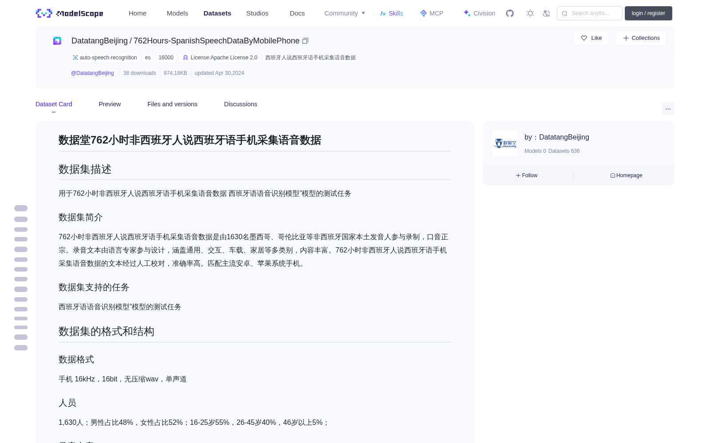The width and height of the screenshot is (710, 443).
Task: Follow DatatangBeijing
Action: [527, 175]
